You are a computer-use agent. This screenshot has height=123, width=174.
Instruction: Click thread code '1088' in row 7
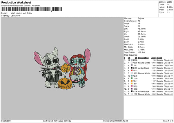153,76
